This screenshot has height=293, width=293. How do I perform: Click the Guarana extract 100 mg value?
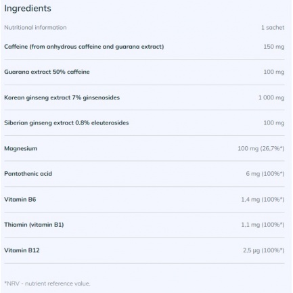274,72
